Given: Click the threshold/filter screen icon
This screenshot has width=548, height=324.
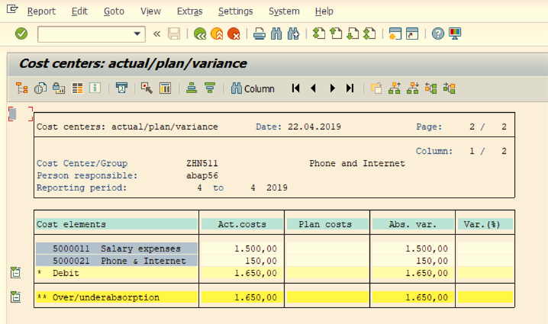Looking at the screenshot, I should pyautogui.click(x=121, y=88).
